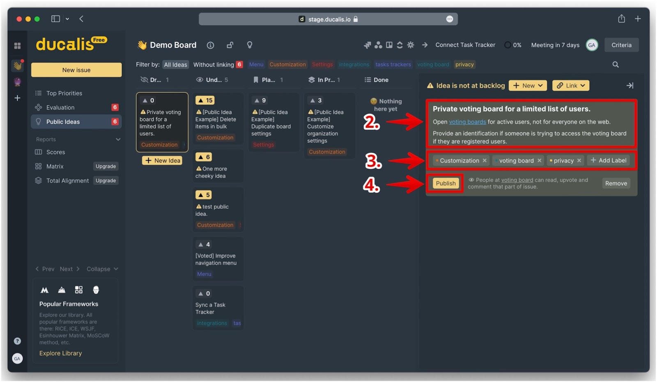This screenshot has width=657, height=382.
Task: Click the lightbulb icon in the board header
Action: point(250,45)
